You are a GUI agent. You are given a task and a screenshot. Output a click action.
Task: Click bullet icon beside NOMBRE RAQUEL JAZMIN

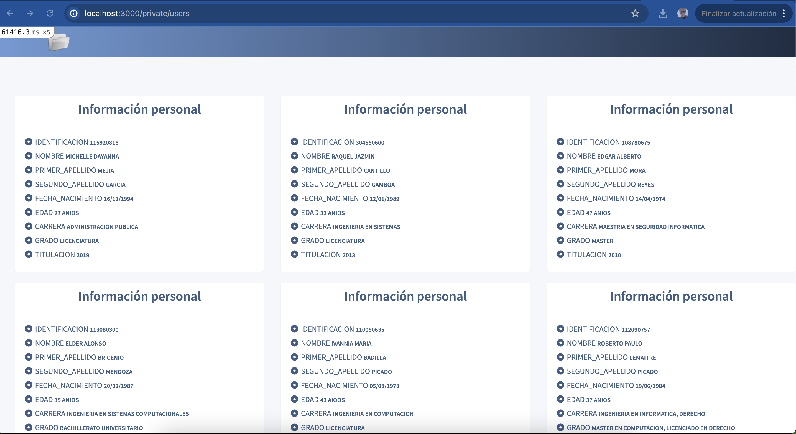[294, 156]
